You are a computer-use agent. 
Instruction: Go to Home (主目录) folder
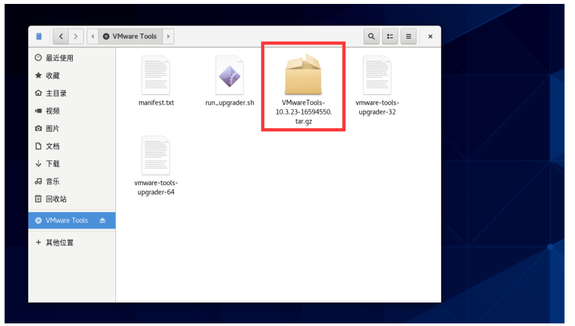coord(72,93)
